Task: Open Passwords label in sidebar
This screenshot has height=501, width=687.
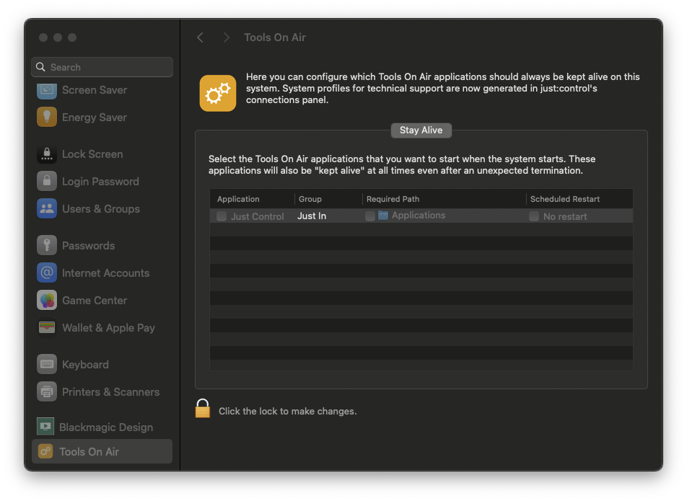Action: (89, 246)
